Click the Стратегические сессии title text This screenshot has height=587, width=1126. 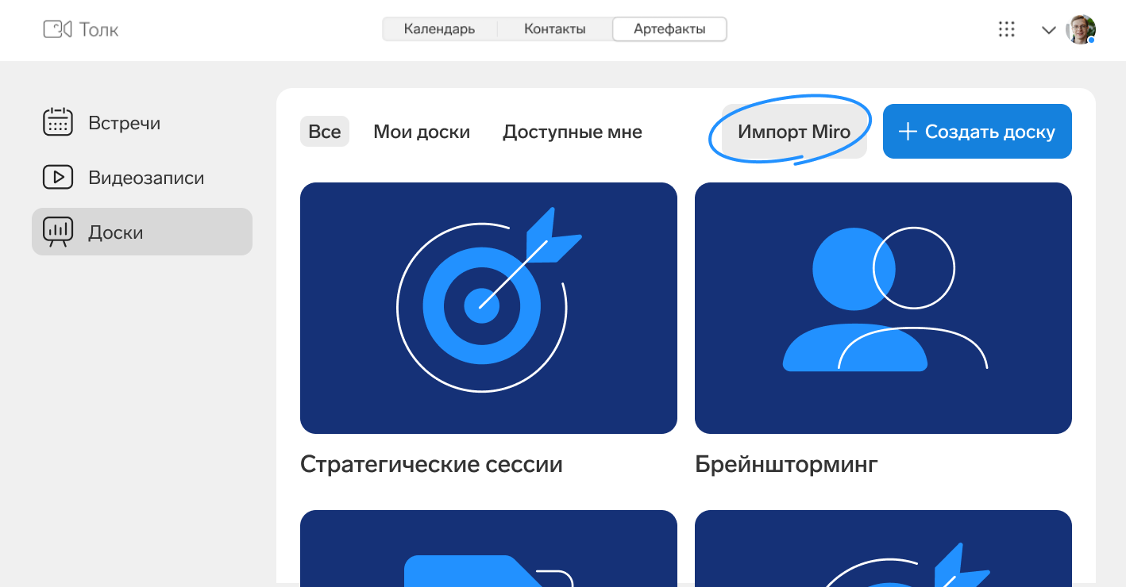pos(431,464)
